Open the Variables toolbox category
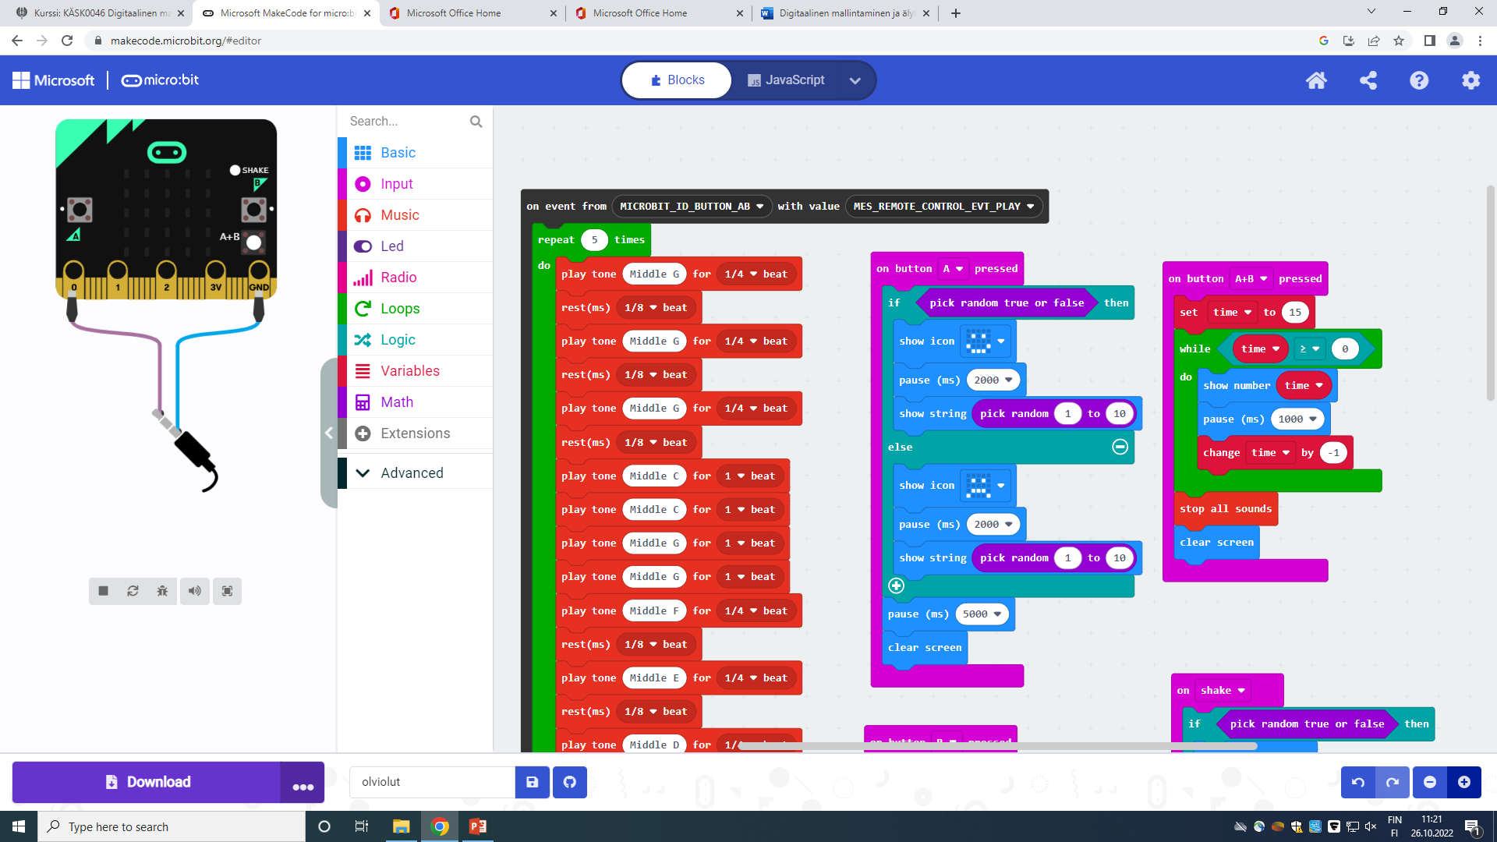This screenshot has width=1497, height=842. [x=409, y=371]
